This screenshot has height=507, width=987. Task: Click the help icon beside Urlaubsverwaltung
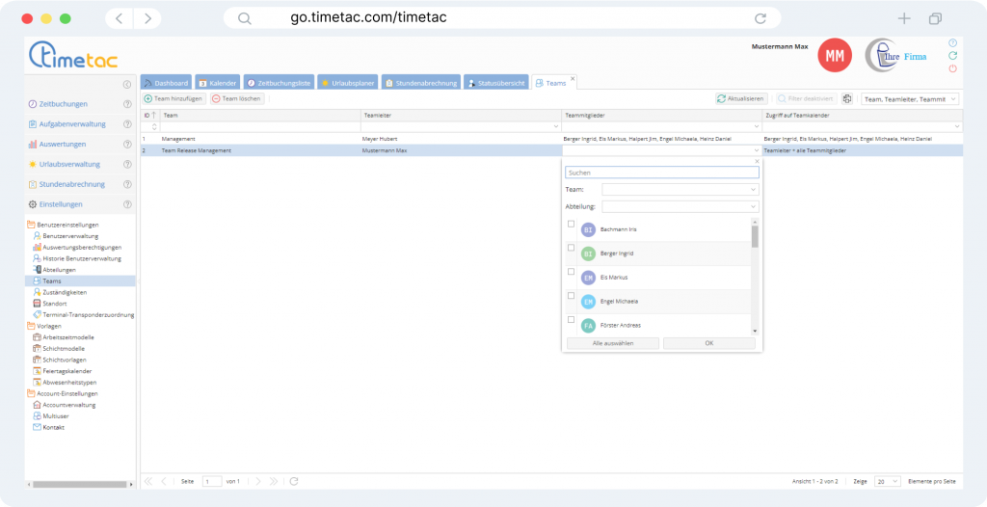tap(127, 165)
